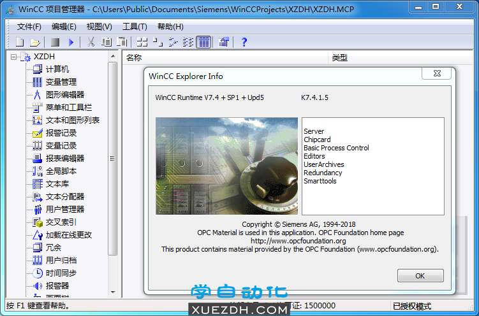Collapse the XZDH project root node
The height and width of the screenshot is (316, 479).
coord(13,57)
